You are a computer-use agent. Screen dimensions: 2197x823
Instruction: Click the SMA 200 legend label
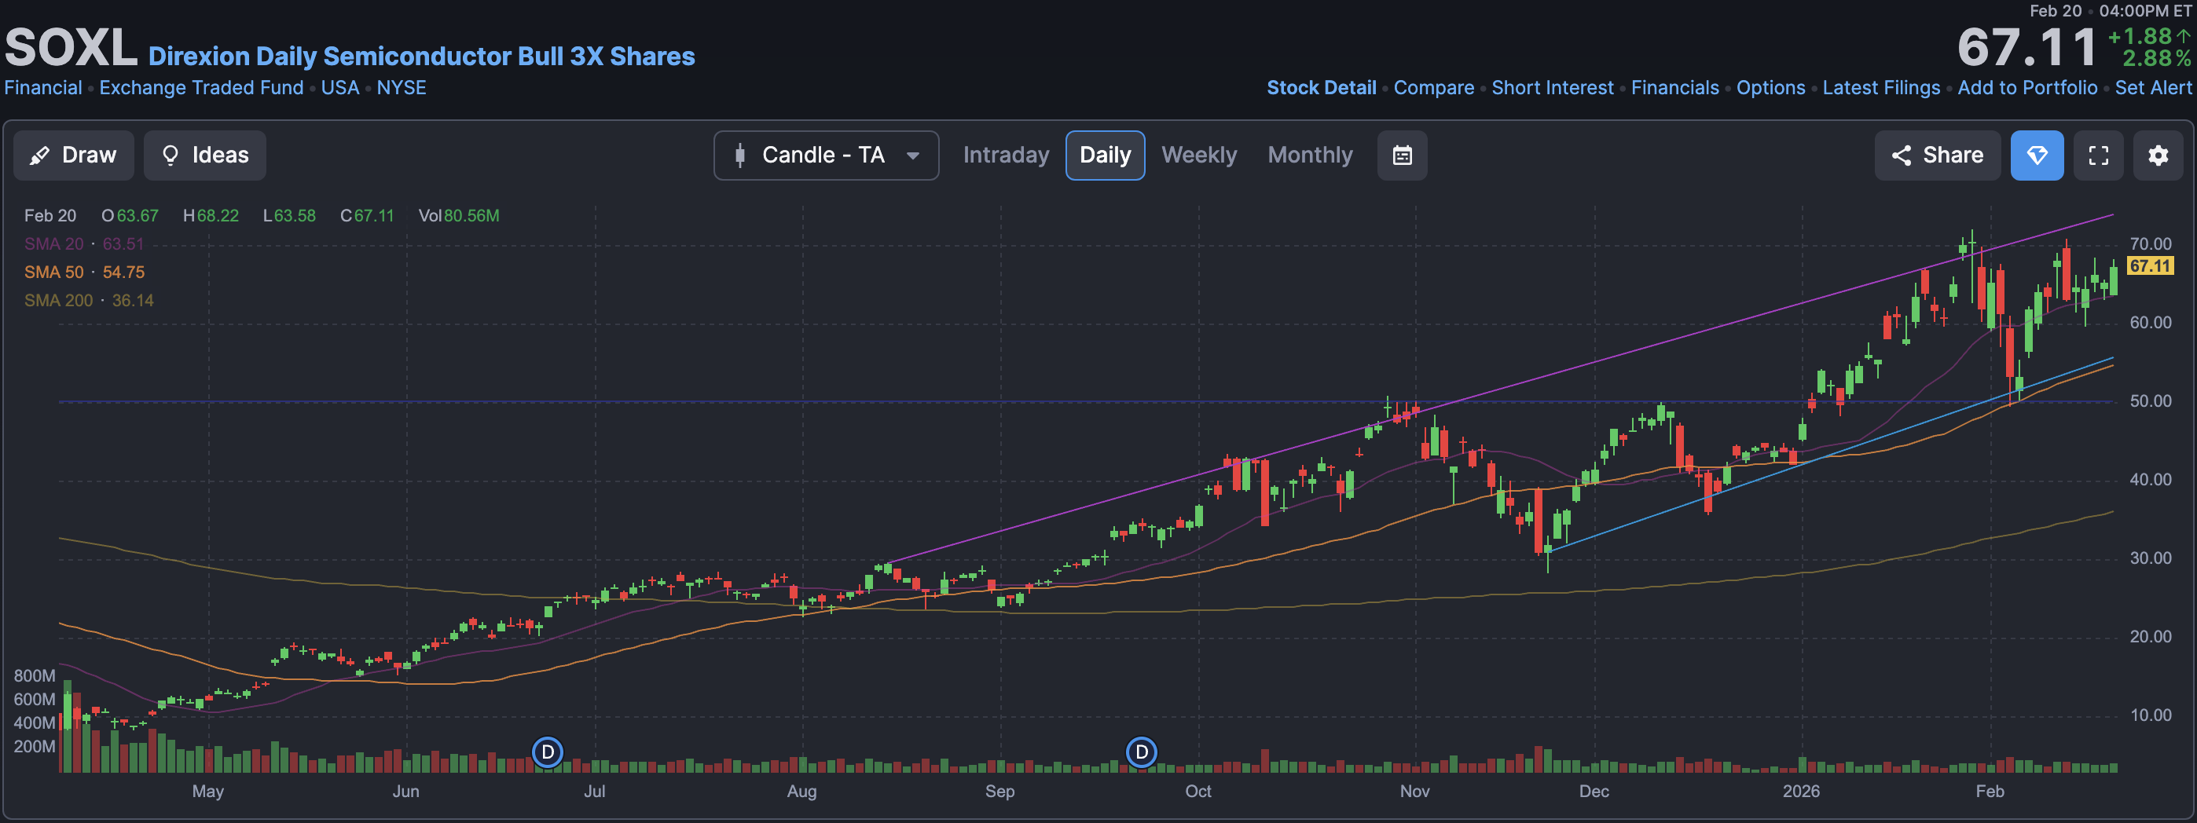[58, 300]
